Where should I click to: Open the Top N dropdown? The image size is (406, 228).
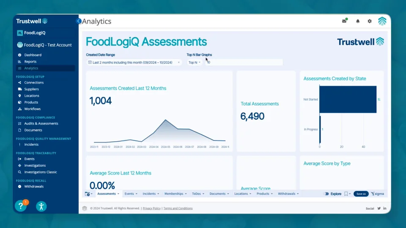[x=194, y=62]
